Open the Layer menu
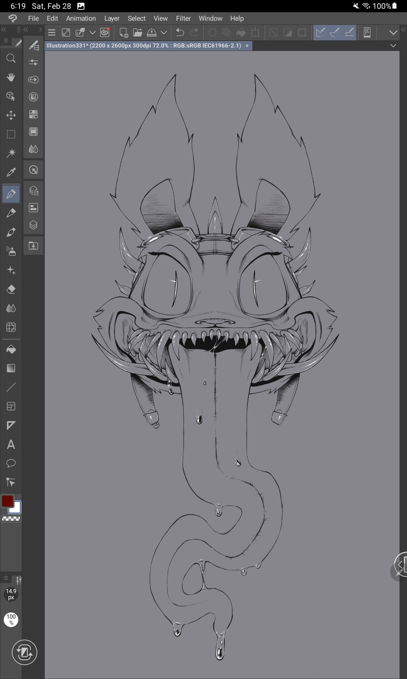 pos(112,18)
